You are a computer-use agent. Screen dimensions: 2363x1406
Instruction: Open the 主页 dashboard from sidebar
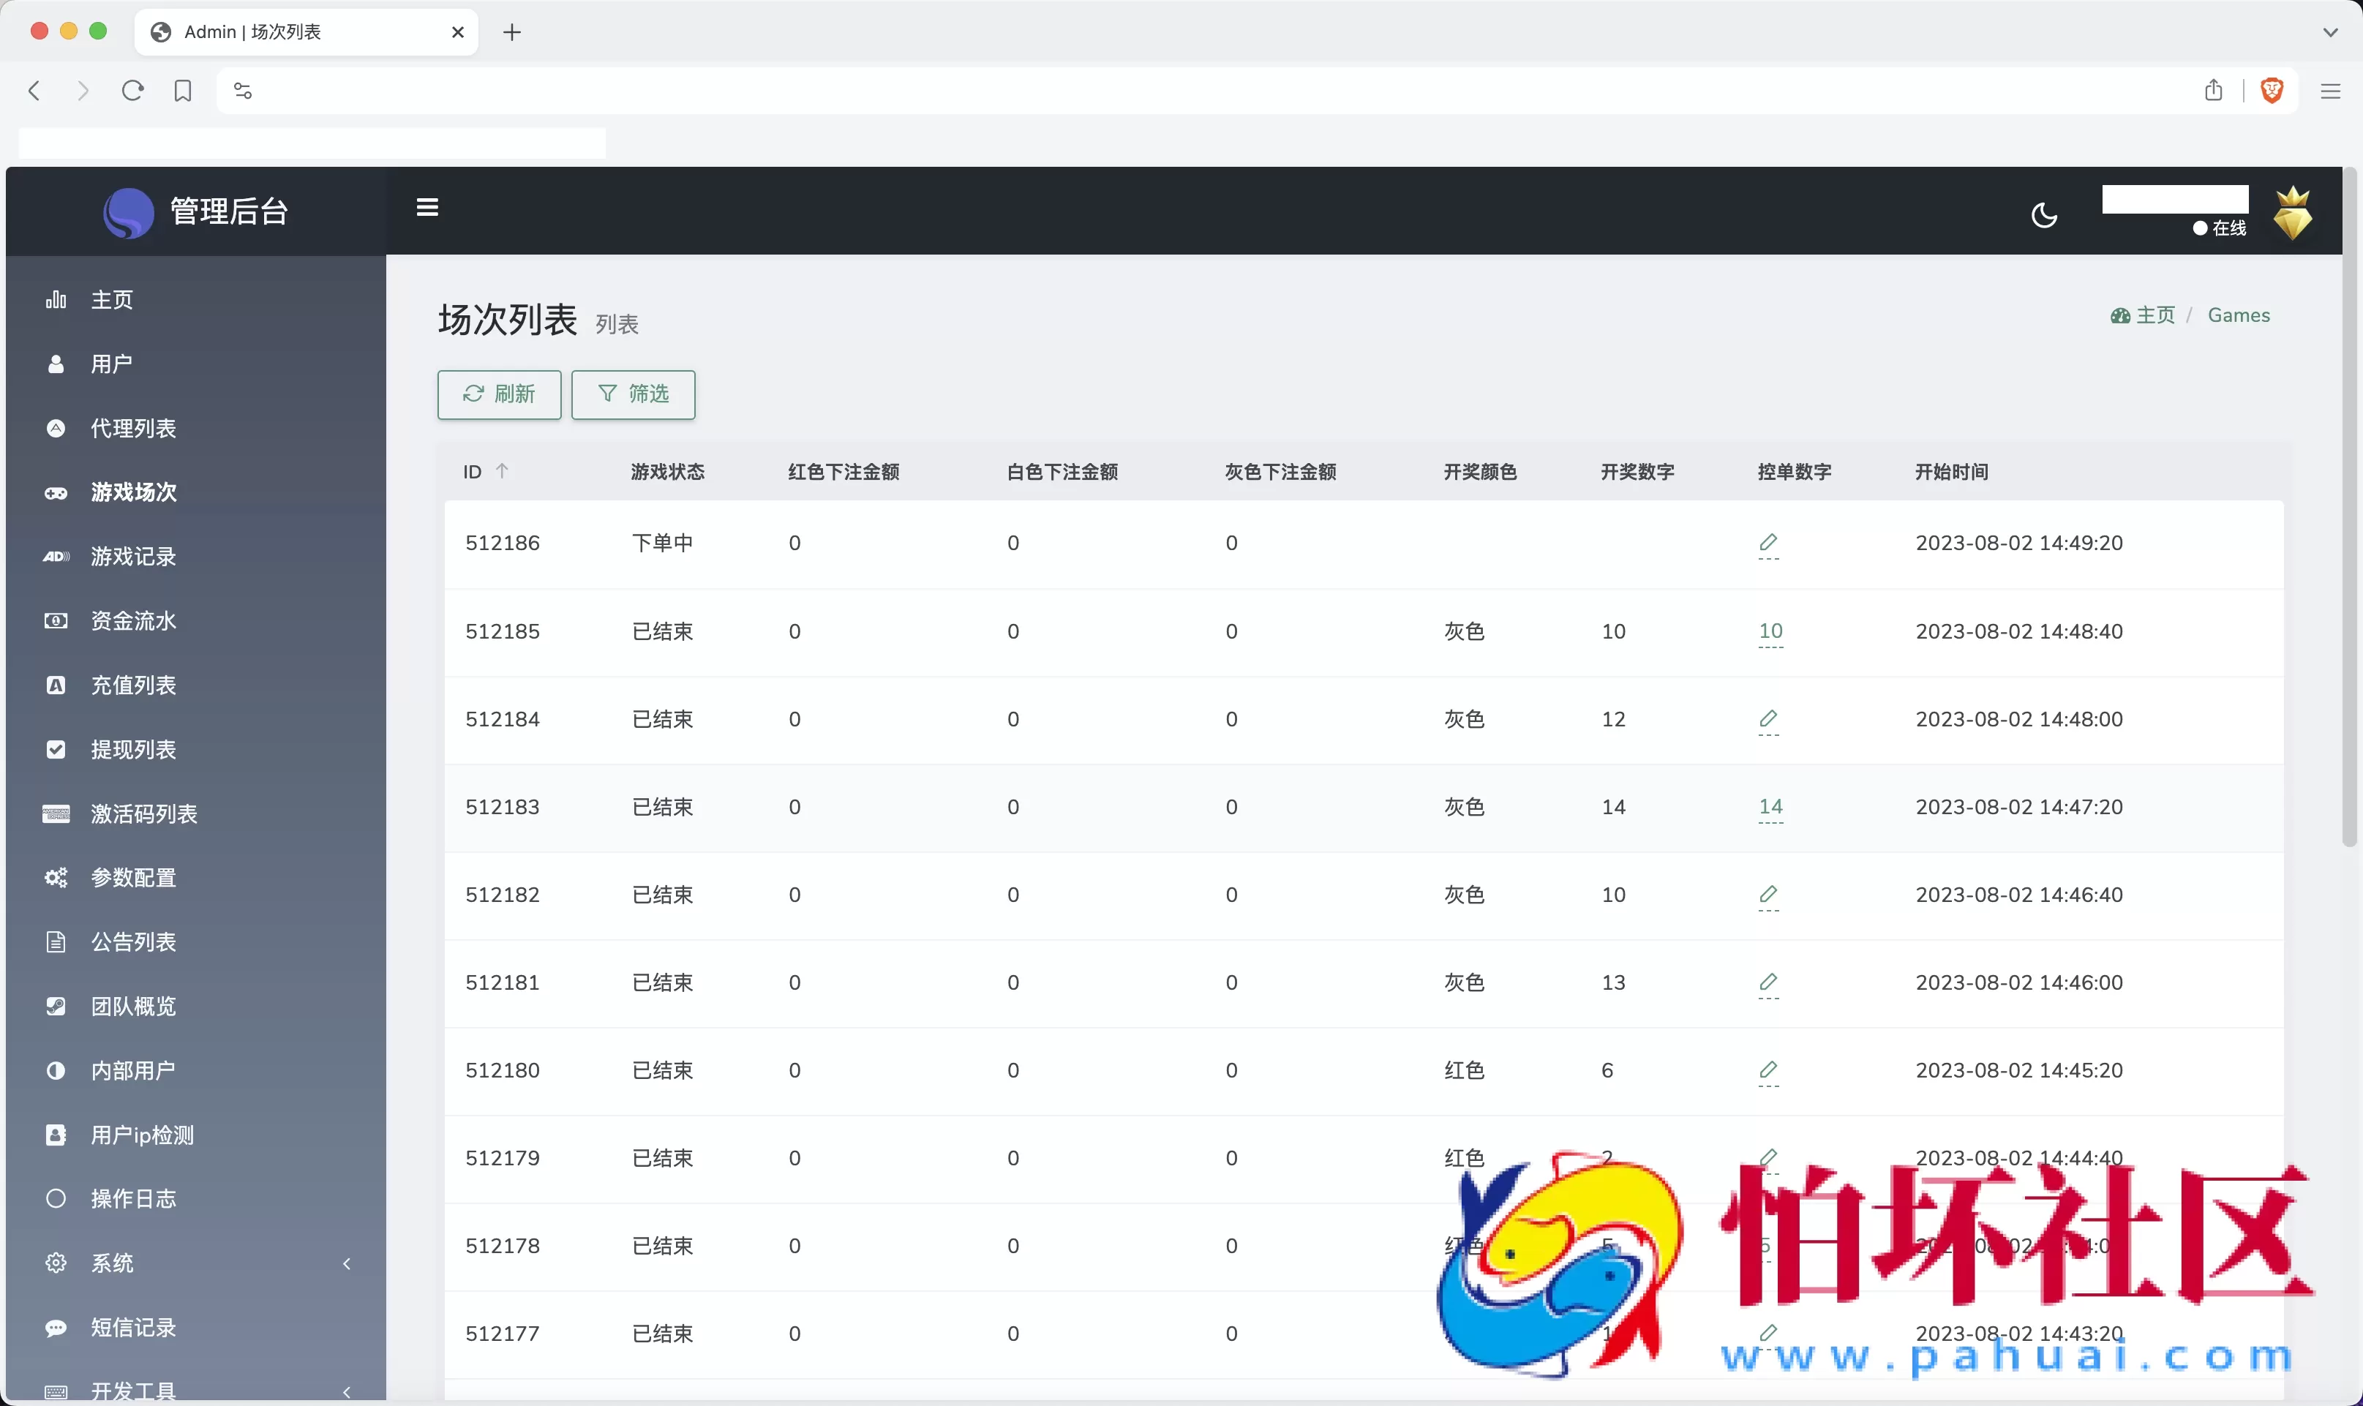point(111,299)
